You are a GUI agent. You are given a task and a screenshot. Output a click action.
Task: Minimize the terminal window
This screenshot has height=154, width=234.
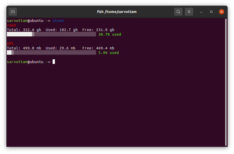tap(201, 12)
